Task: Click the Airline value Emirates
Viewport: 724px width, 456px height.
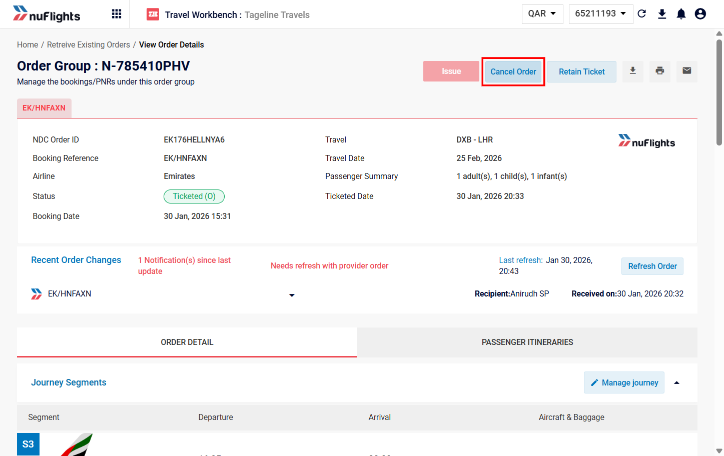Action: point(179,176)
